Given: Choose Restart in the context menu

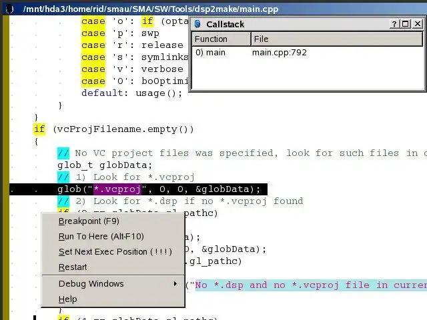Looking at the screenshot, I should click(73, 267).
